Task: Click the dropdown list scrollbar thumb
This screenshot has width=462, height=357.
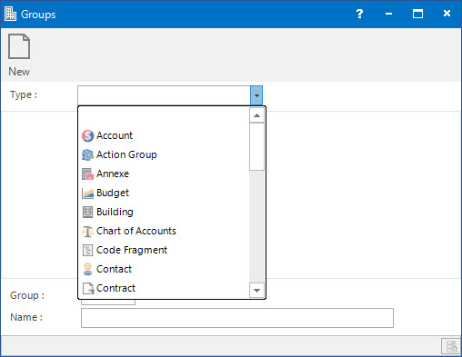Action: (x=256, y=146)
